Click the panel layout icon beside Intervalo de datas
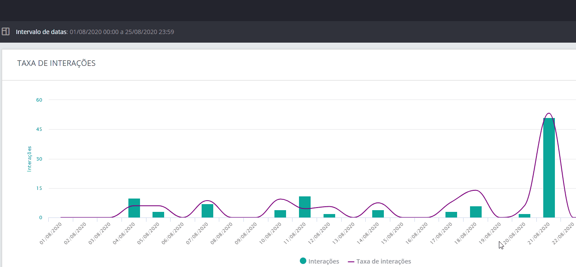Image resolution: width=576 pixels, height=267 pixels. point(6,31)
